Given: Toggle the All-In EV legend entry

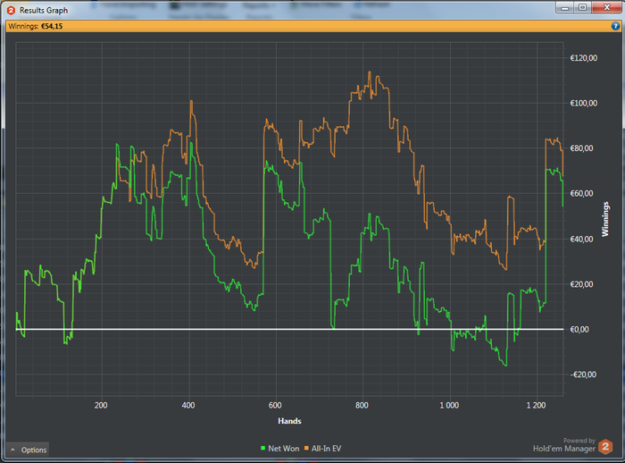Looking at the screenshot, I should [323, 449].
